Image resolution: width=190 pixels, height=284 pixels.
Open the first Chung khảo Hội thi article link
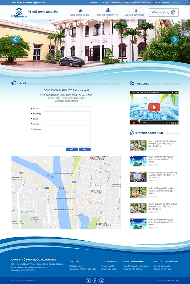click(163, 143)
